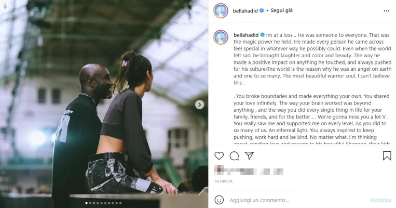Select the first carousel dot indicator
Image resolution: width=396 pixels, height=208 pixels.
[86, 203]
